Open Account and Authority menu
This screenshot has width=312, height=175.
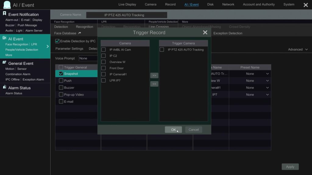coord(259,4)
